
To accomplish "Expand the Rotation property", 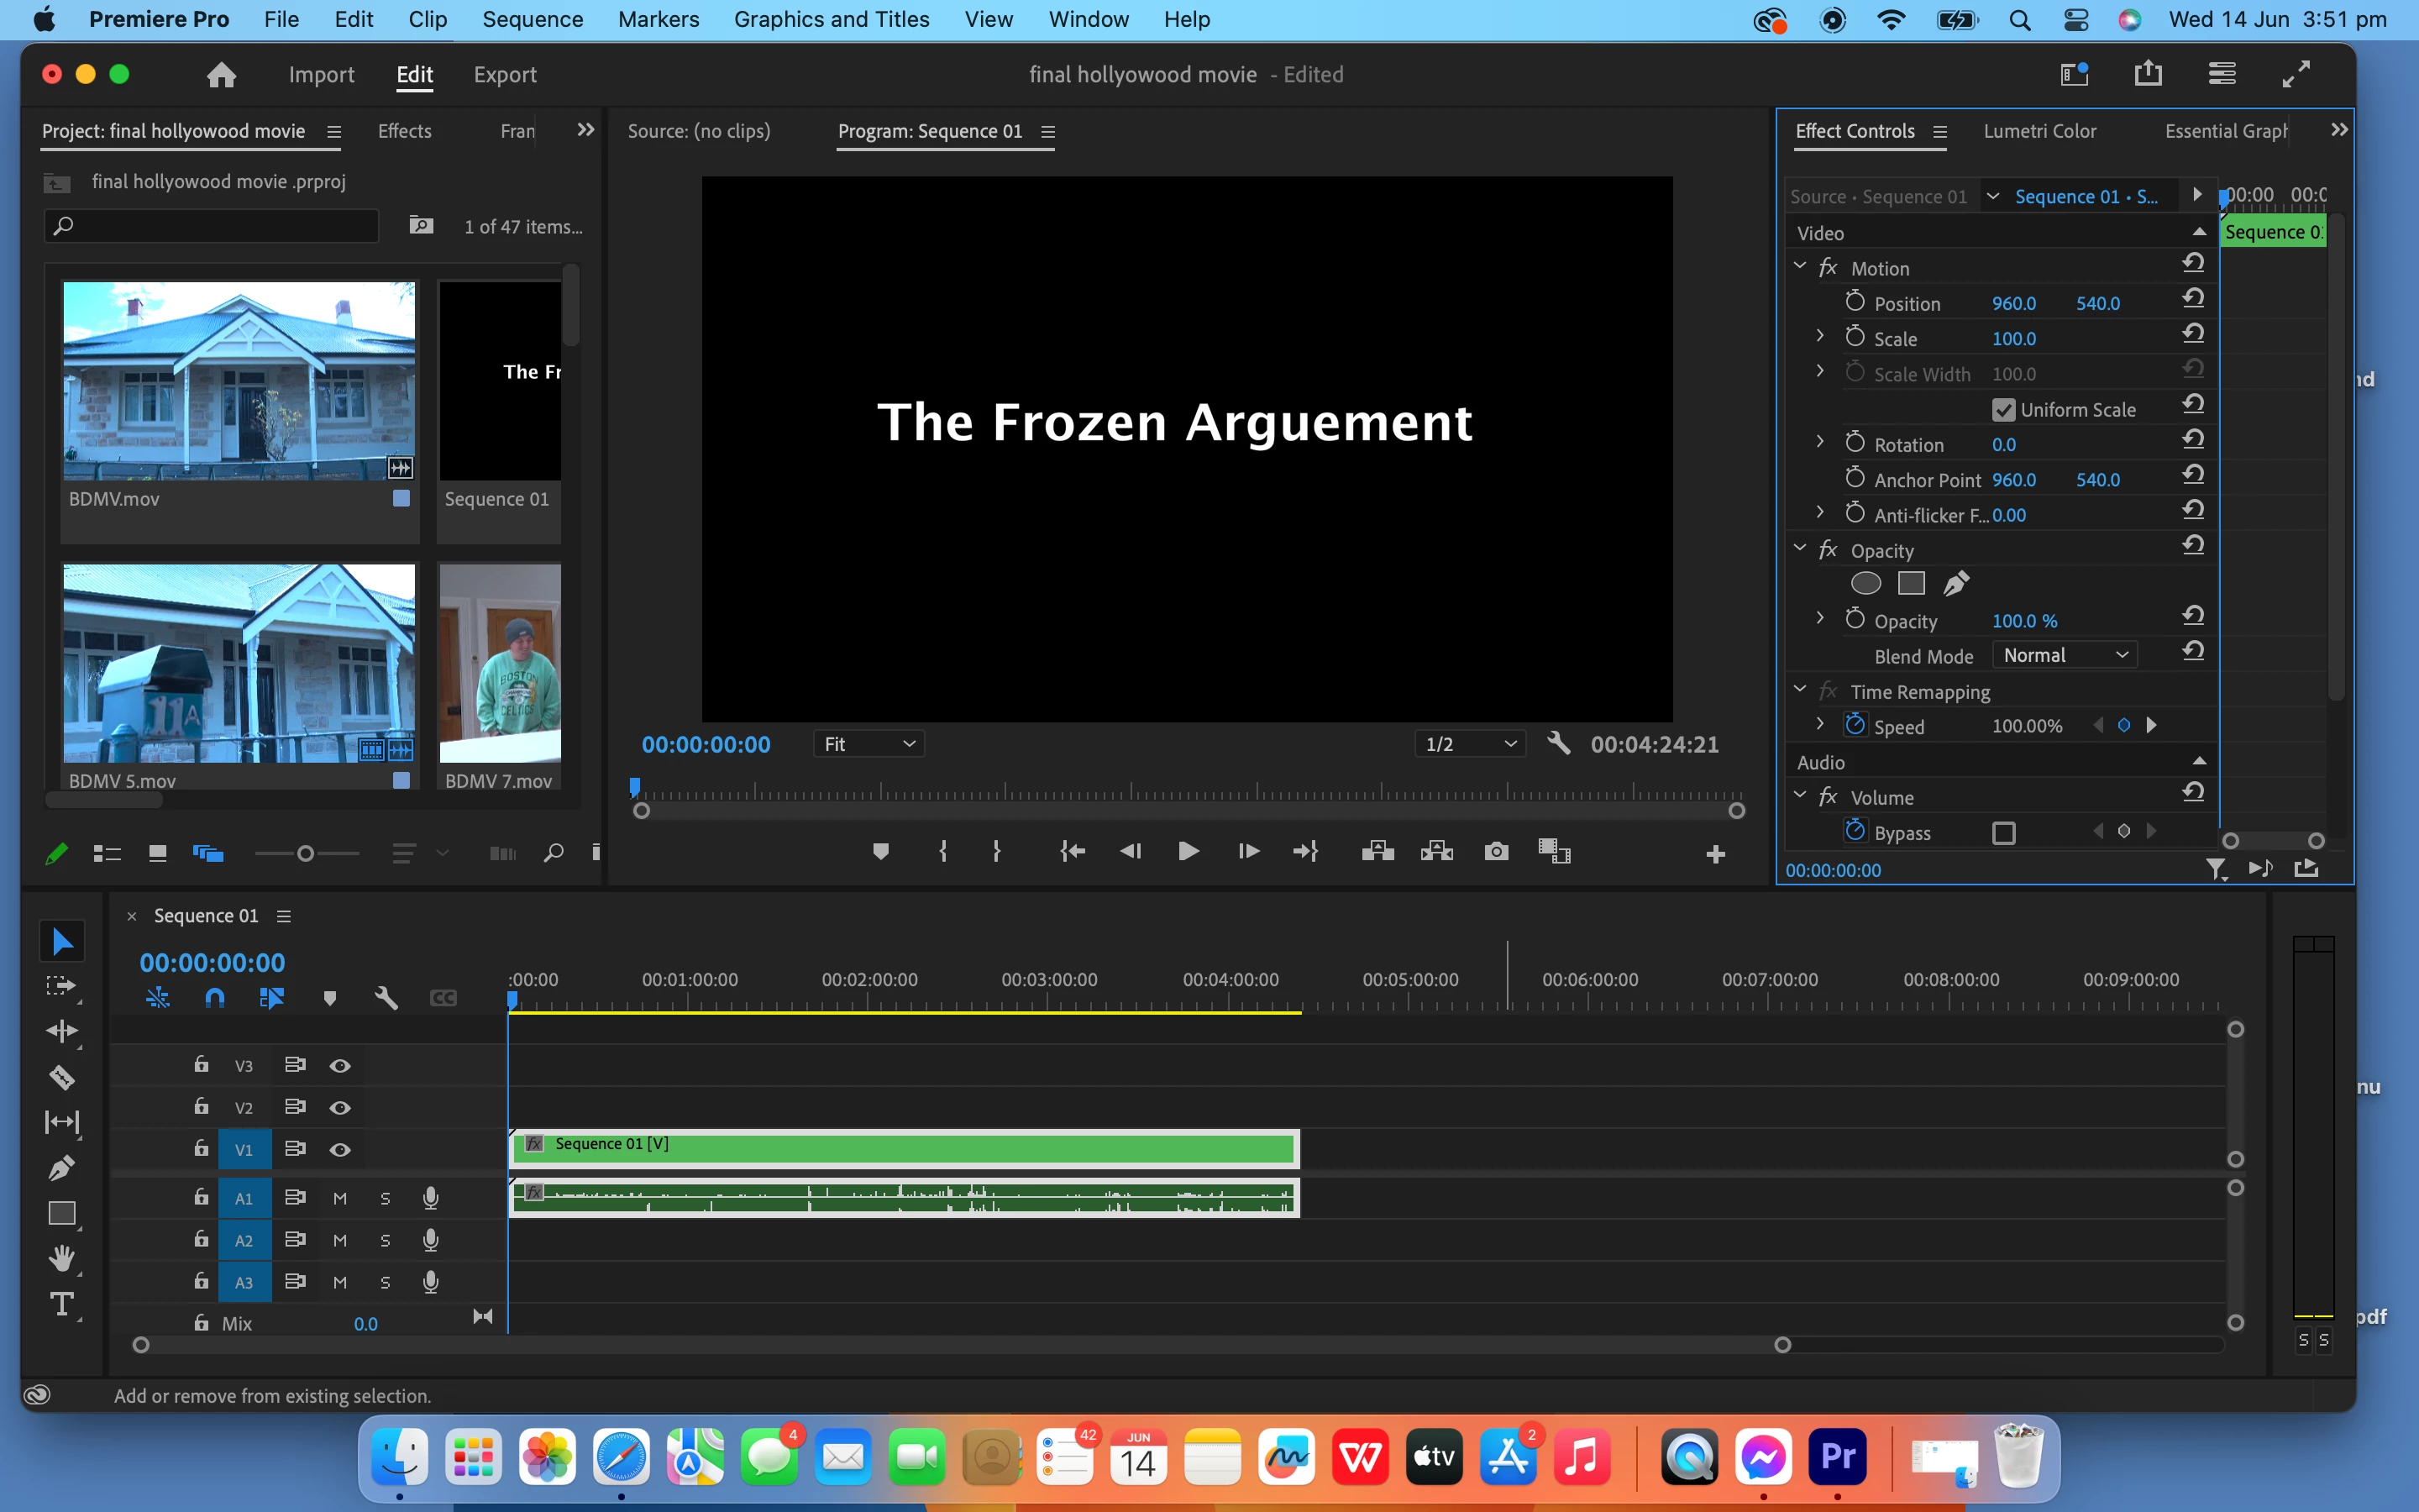I will click(1820, 443).
